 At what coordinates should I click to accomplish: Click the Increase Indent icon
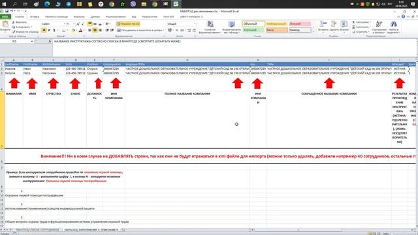112,31
